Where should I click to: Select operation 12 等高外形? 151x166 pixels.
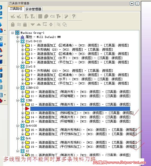pyautogui.click(x=81, y=105)
